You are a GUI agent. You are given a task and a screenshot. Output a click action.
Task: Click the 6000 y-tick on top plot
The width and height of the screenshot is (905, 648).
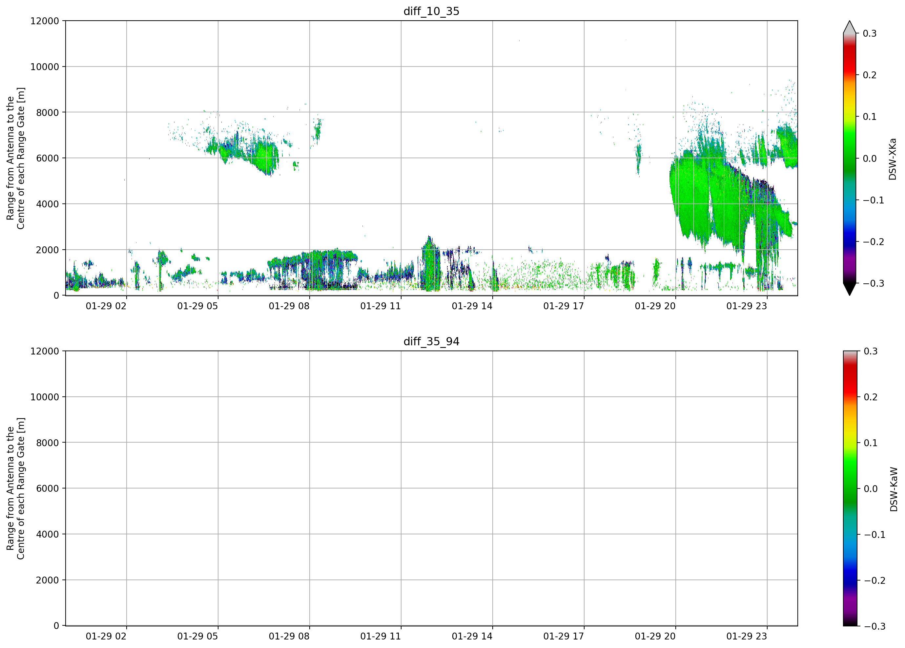point(48,158)
